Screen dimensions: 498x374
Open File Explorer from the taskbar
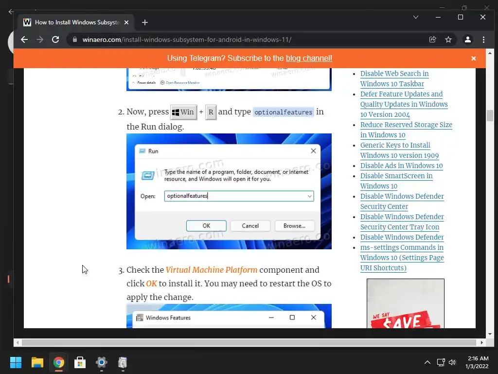point(37,362)
